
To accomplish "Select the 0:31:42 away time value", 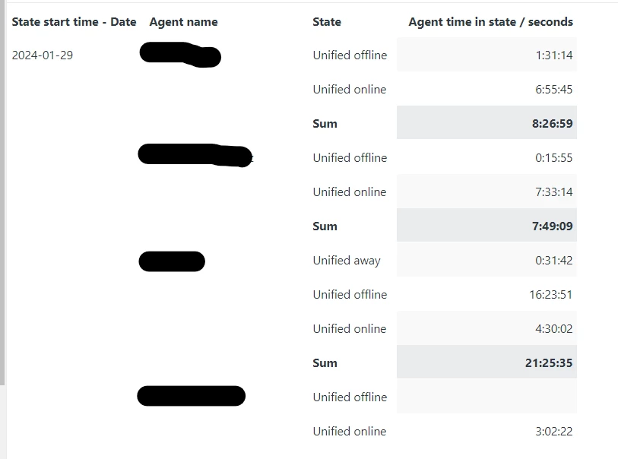I will 553,261.
